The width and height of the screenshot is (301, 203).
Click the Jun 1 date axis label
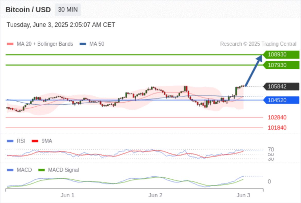[67, 195]
